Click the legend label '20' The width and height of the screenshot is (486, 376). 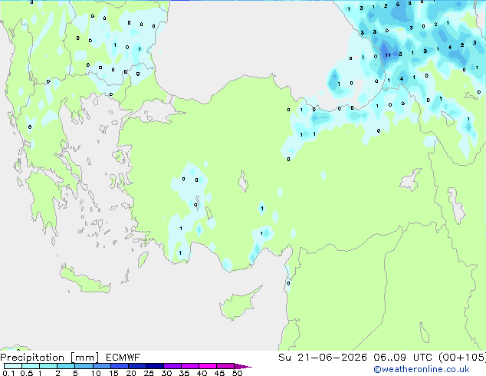[131, 373]
